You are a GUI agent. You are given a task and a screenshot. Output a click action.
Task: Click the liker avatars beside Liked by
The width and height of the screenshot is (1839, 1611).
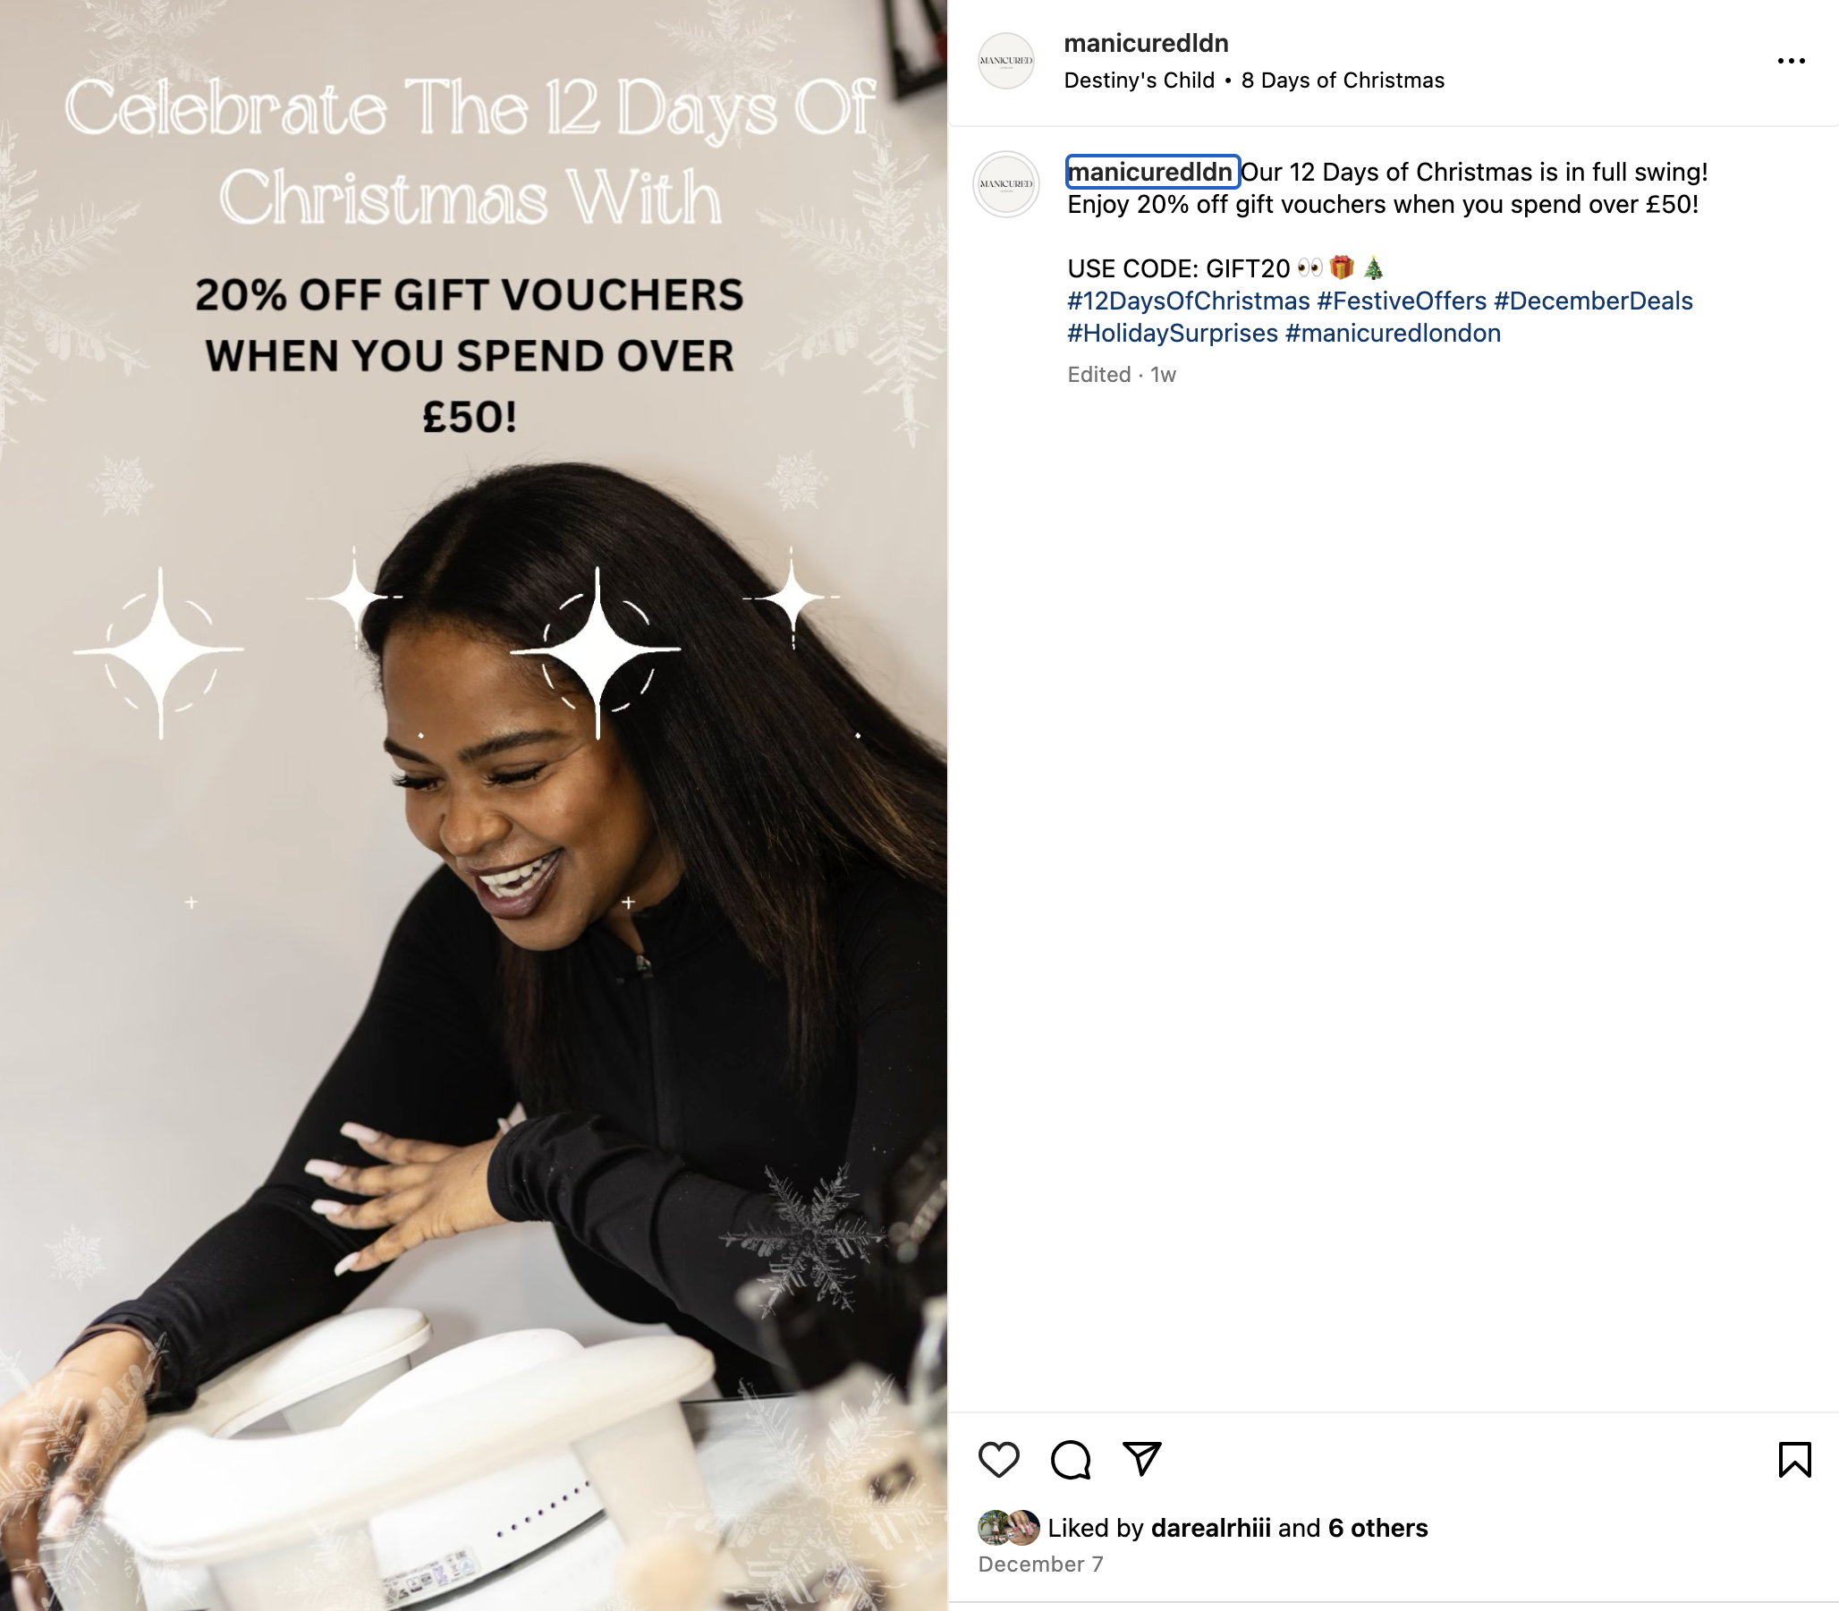[x=1008, y=1528]
